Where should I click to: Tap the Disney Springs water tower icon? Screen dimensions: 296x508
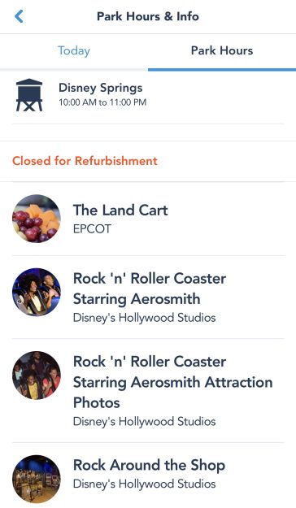click(x=29, y=95)
